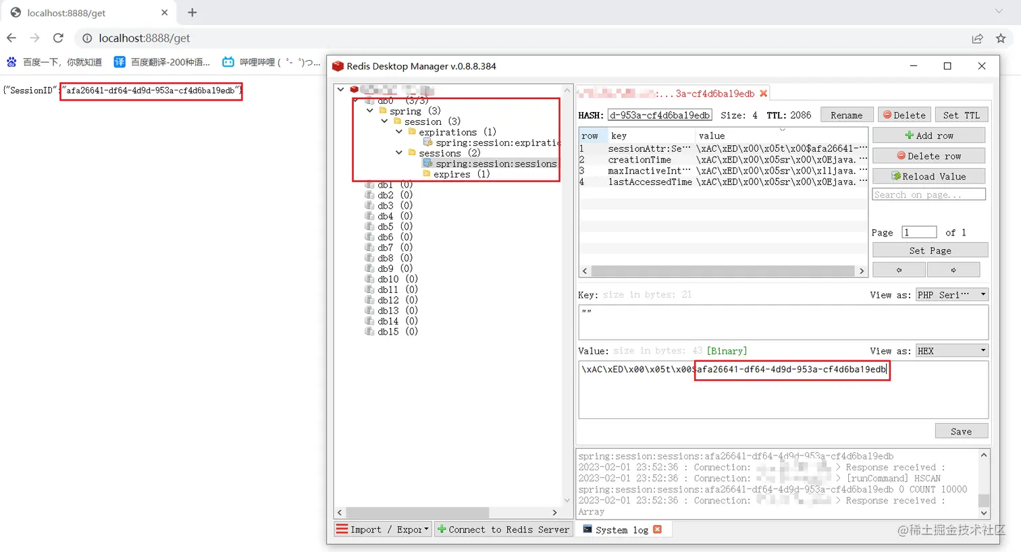Close the 3a-cf4d6ba19edb key tab
Viewport: 1021px width, 552px height.
[x=763, y=93]
